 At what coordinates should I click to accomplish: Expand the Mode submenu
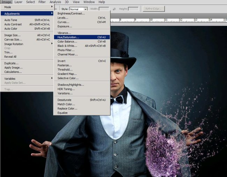27,7
